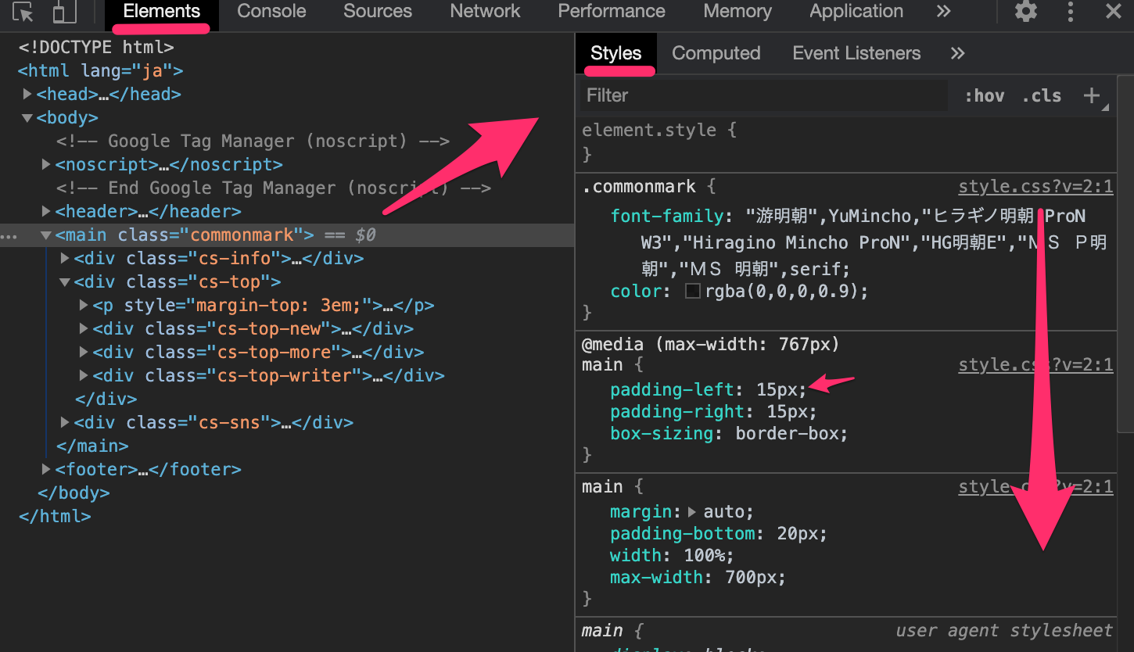Open the Computed styles tab
This screenshot has width=1134, height=652.
coord(716,53)
